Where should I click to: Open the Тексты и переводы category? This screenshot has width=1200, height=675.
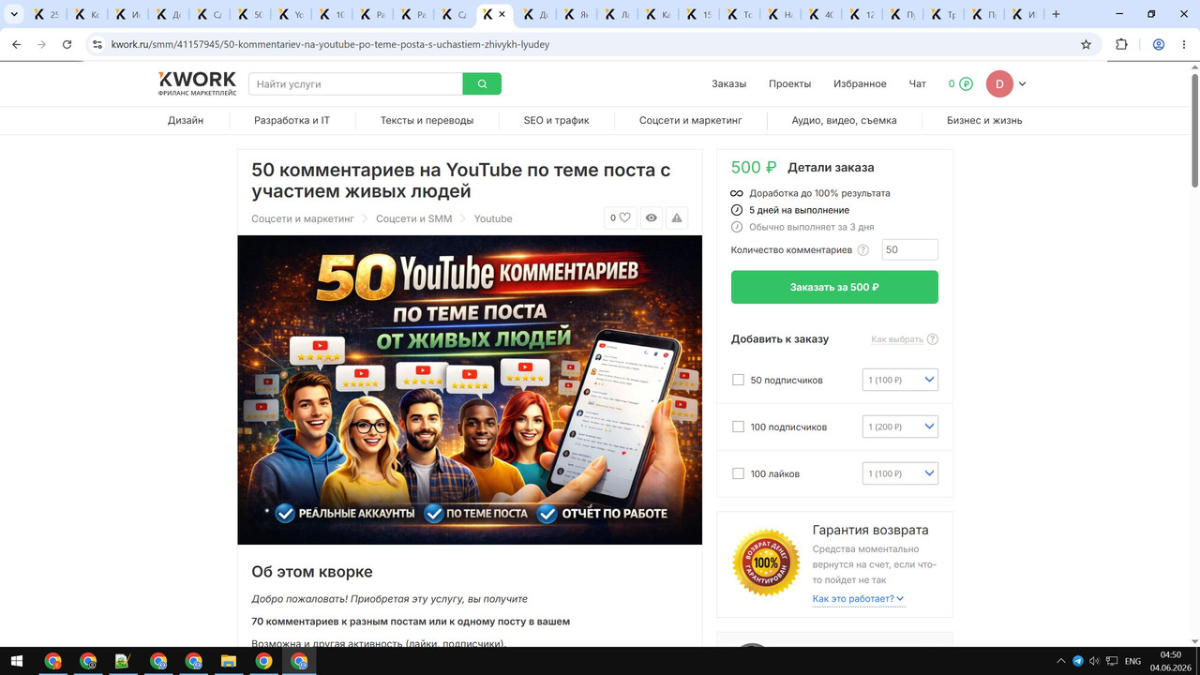coord(427,120)
